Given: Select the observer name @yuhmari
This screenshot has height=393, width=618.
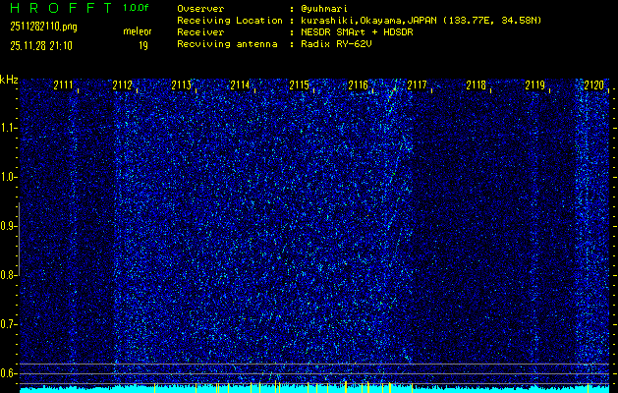Looking at the screenshot, I should click(324, 9).
